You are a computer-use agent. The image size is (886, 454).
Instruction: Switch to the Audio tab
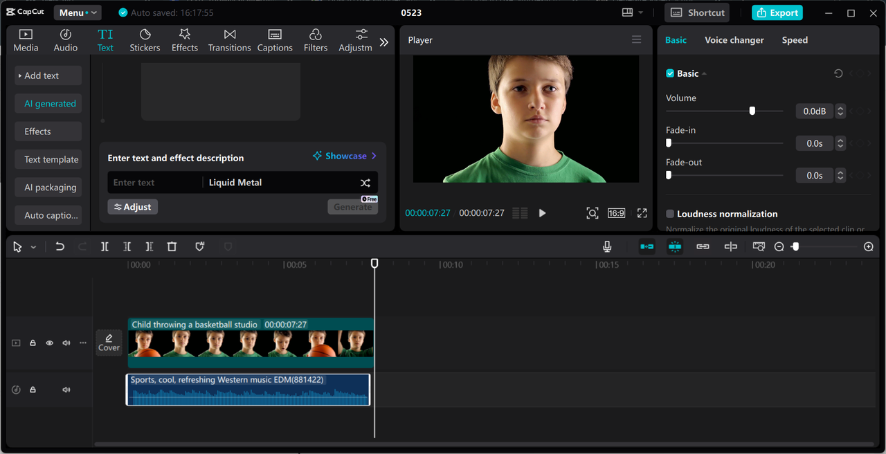pos(66,40)
